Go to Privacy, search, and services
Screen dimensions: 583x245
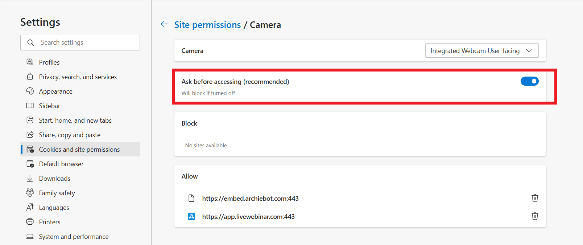pos(78,77)
